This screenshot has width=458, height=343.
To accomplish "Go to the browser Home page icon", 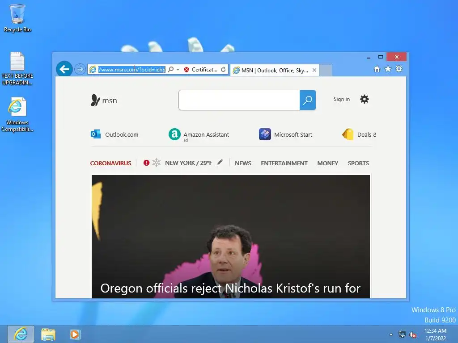I will coord(377,69).
